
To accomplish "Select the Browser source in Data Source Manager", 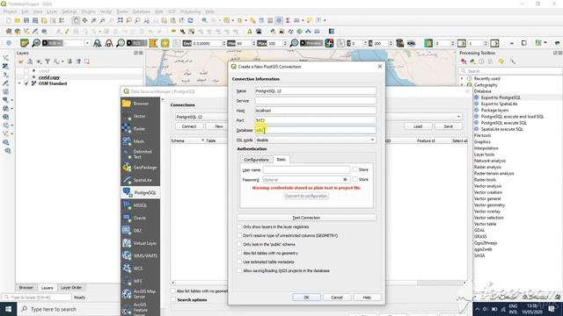I will click(x=141, y=104).
